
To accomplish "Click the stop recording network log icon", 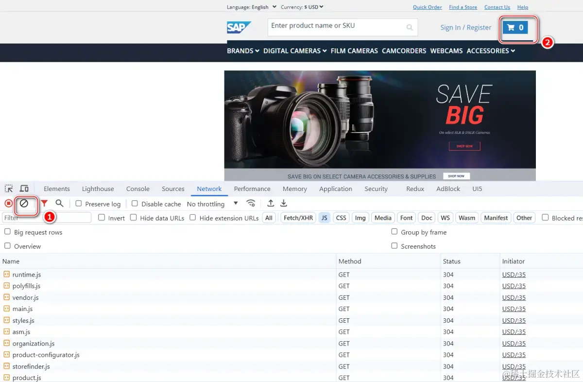I will point(8,204).
